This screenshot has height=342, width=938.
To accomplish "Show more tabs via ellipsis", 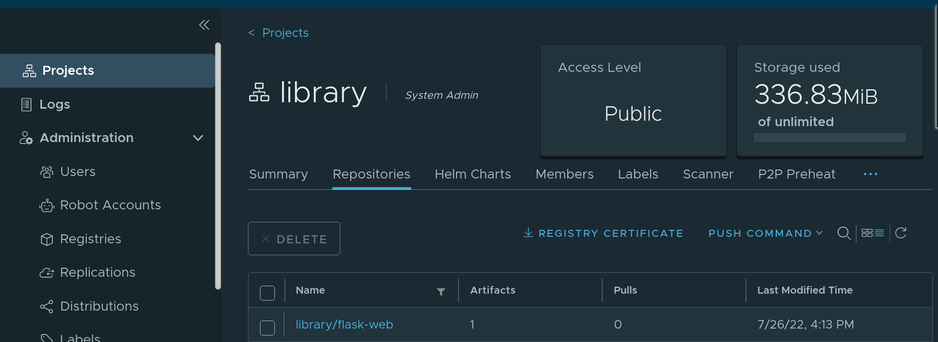I will 870,174.
